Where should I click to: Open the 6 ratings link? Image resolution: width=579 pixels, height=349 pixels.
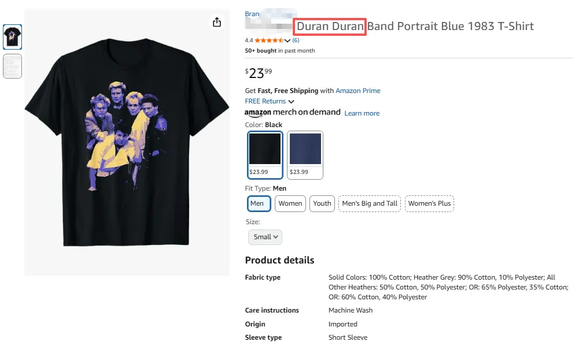tap(296, 40)
